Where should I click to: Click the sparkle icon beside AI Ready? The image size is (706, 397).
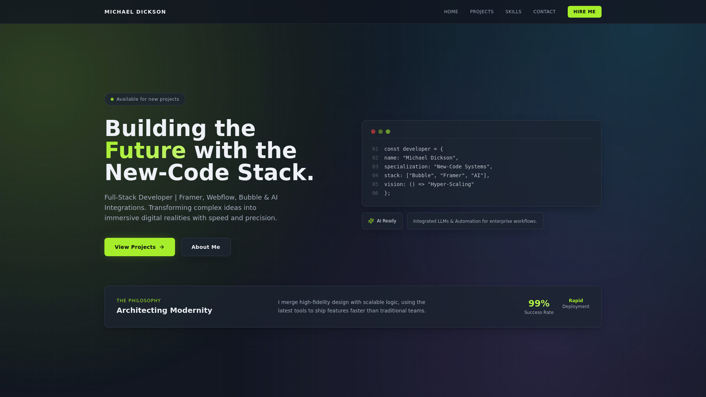(x=371, y=221)
